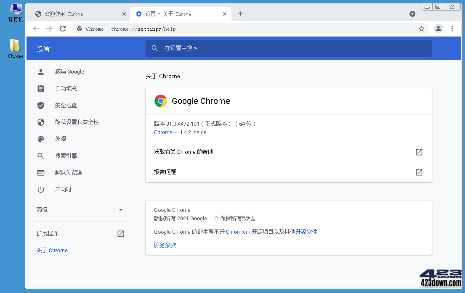The width and height of the screenshot is (465, 293).
Task: Click the 自动填充 clipboard icon
Action: point(41,88)
